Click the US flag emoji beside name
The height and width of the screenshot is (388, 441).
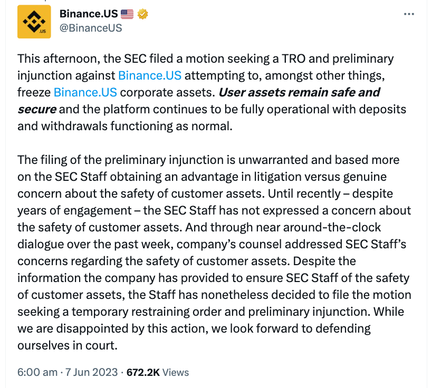[127, 14]
